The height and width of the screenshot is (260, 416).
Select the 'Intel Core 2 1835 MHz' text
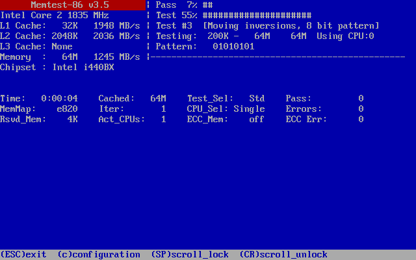[x=55, y=16]
